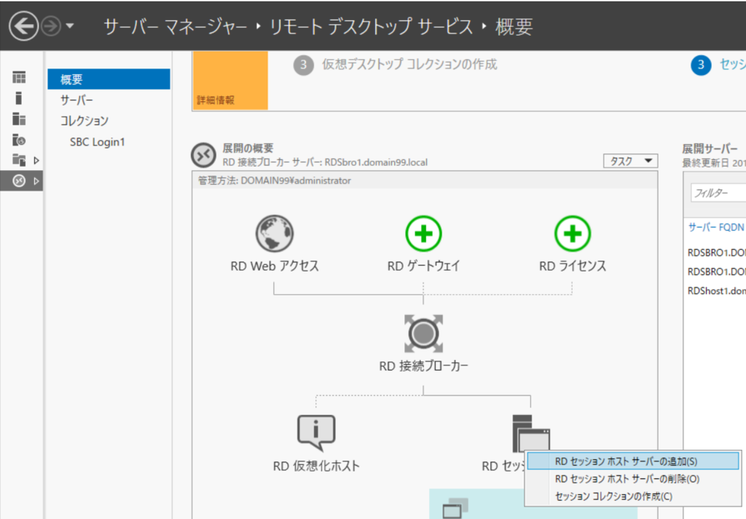Choose RD セッション ホスト サーバーの追加(S)
This screenshot has width=746, height=519.
tap(633, 461)
